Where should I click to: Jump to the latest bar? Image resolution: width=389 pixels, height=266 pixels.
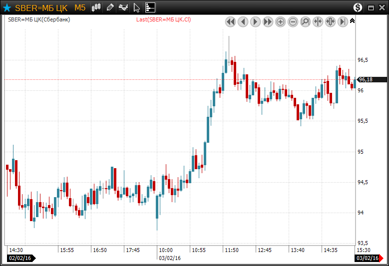pyautogui.click(x=343, y=21)
